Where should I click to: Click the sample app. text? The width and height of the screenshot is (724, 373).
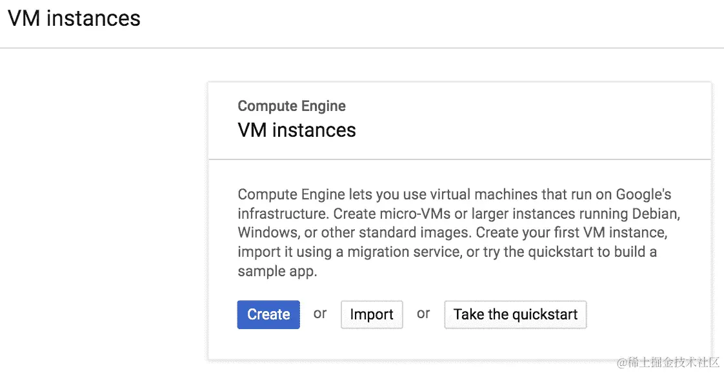[x=277, y=272]
